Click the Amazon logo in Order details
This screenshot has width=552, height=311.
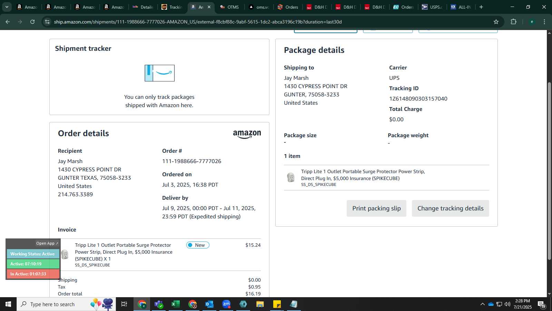[x=247, y=134]
